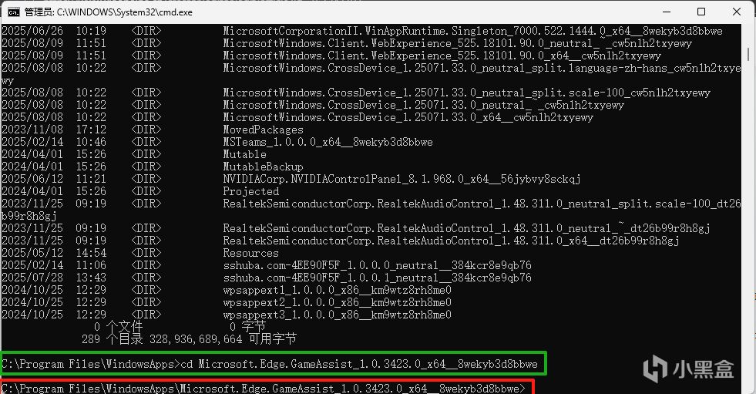Select the wpsappext2_1.0.0.0_x86 directory name
Viewport: 756px width, 394px height.
[337, 302]
